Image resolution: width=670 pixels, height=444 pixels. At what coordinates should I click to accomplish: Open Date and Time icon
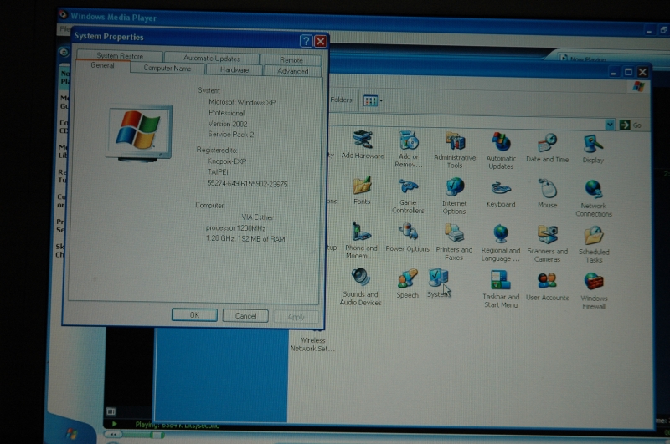click(x=548, y=147)
